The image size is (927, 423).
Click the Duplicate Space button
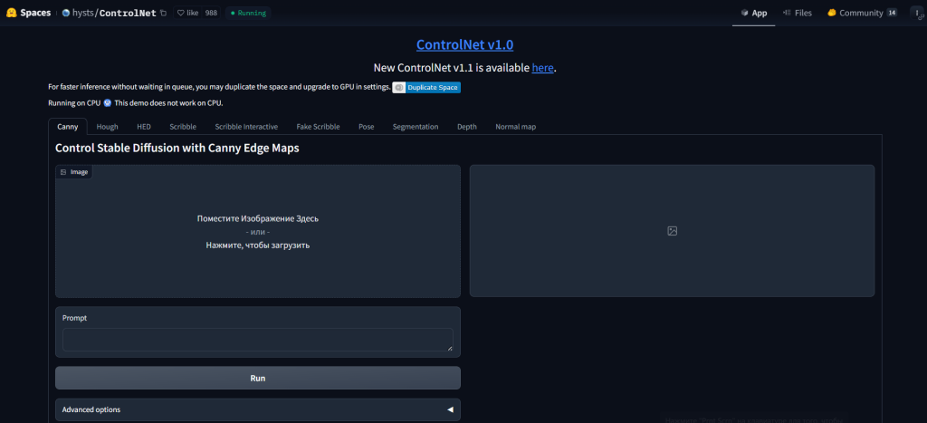coord(426,87)
